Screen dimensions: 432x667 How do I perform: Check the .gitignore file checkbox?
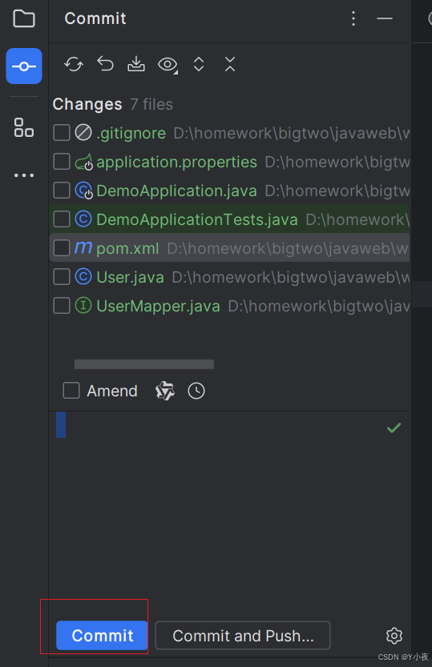click(62, 133)
